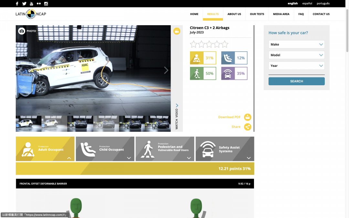Open the Year dropdown
The width and height of the screenshot is (349, 218).
tap(296, 66)
